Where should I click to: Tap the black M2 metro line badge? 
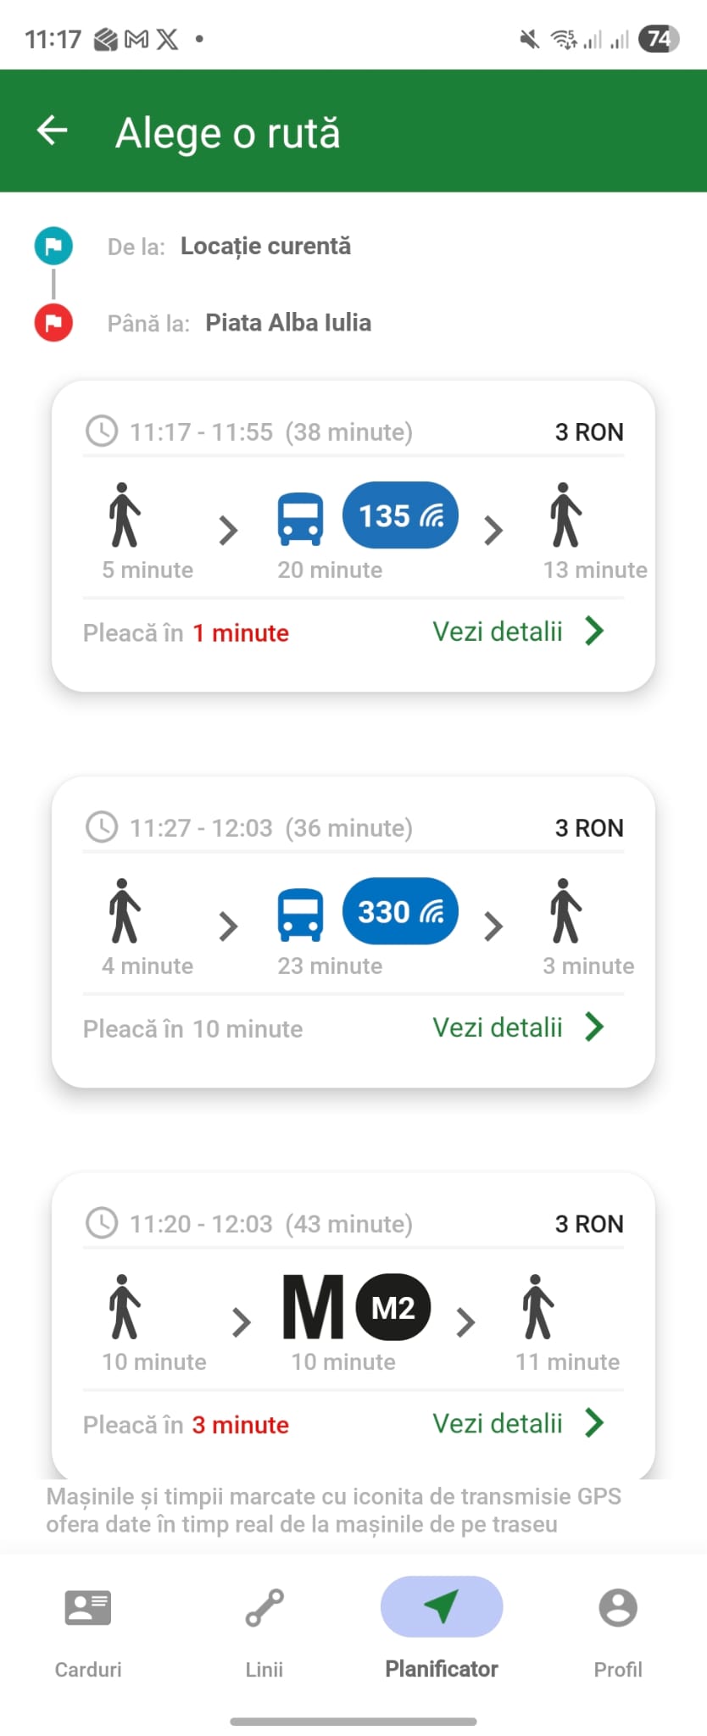[393, 1308]
